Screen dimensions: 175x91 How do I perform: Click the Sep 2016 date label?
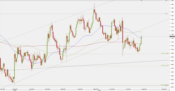click(164, 89)
